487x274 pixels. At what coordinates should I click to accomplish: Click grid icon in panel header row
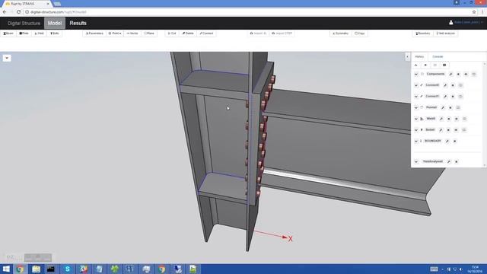click(x=444, y=65)
